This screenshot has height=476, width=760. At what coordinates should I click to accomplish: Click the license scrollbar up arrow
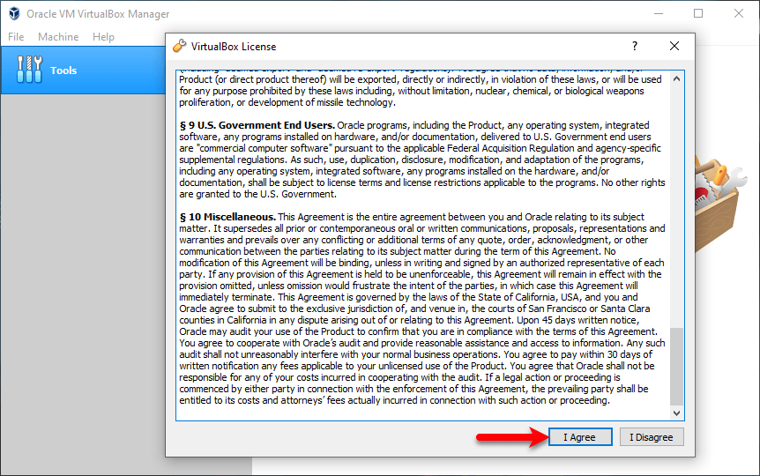click(676, 78)
